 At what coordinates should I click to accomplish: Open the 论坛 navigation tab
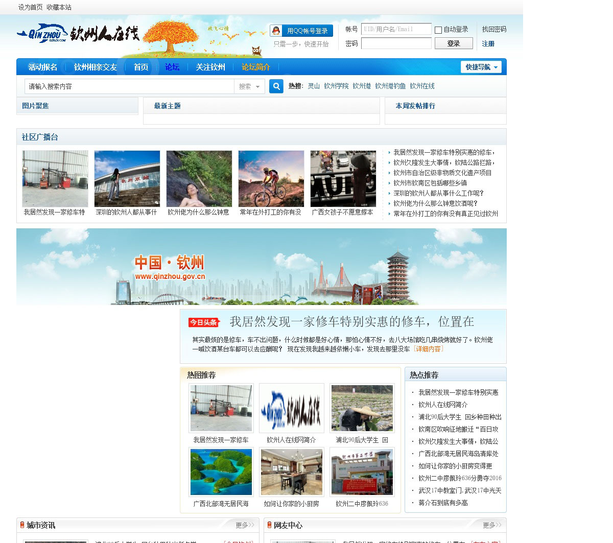tap(172, 67)
